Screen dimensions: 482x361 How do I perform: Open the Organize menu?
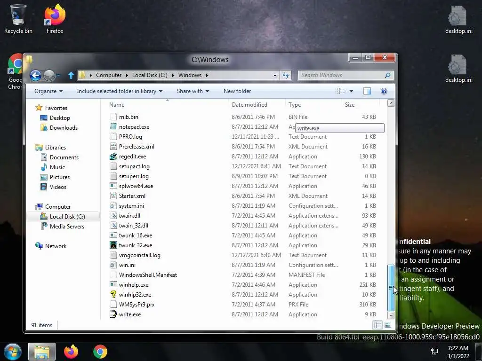click(x=48, y=91)
